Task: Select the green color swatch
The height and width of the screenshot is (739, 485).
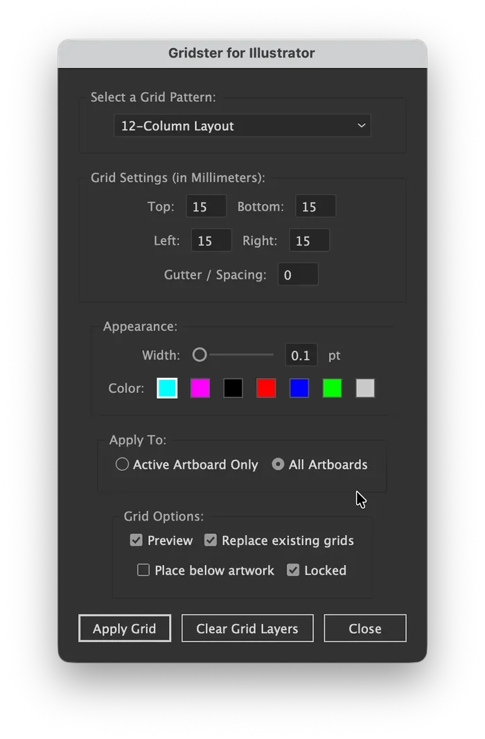Action: [x=332, y=388]
